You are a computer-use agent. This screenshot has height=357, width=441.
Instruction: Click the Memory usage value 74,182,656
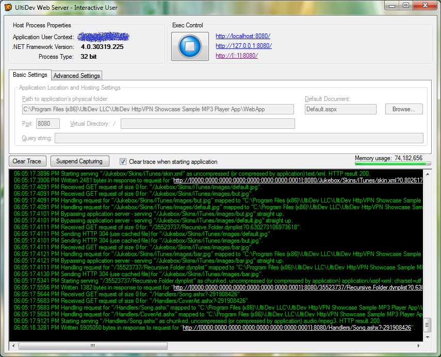coord(409,158)
